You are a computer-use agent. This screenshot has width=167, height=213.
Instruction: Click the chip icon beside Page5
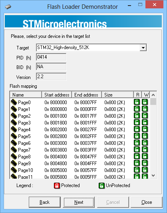click(14, 136)
